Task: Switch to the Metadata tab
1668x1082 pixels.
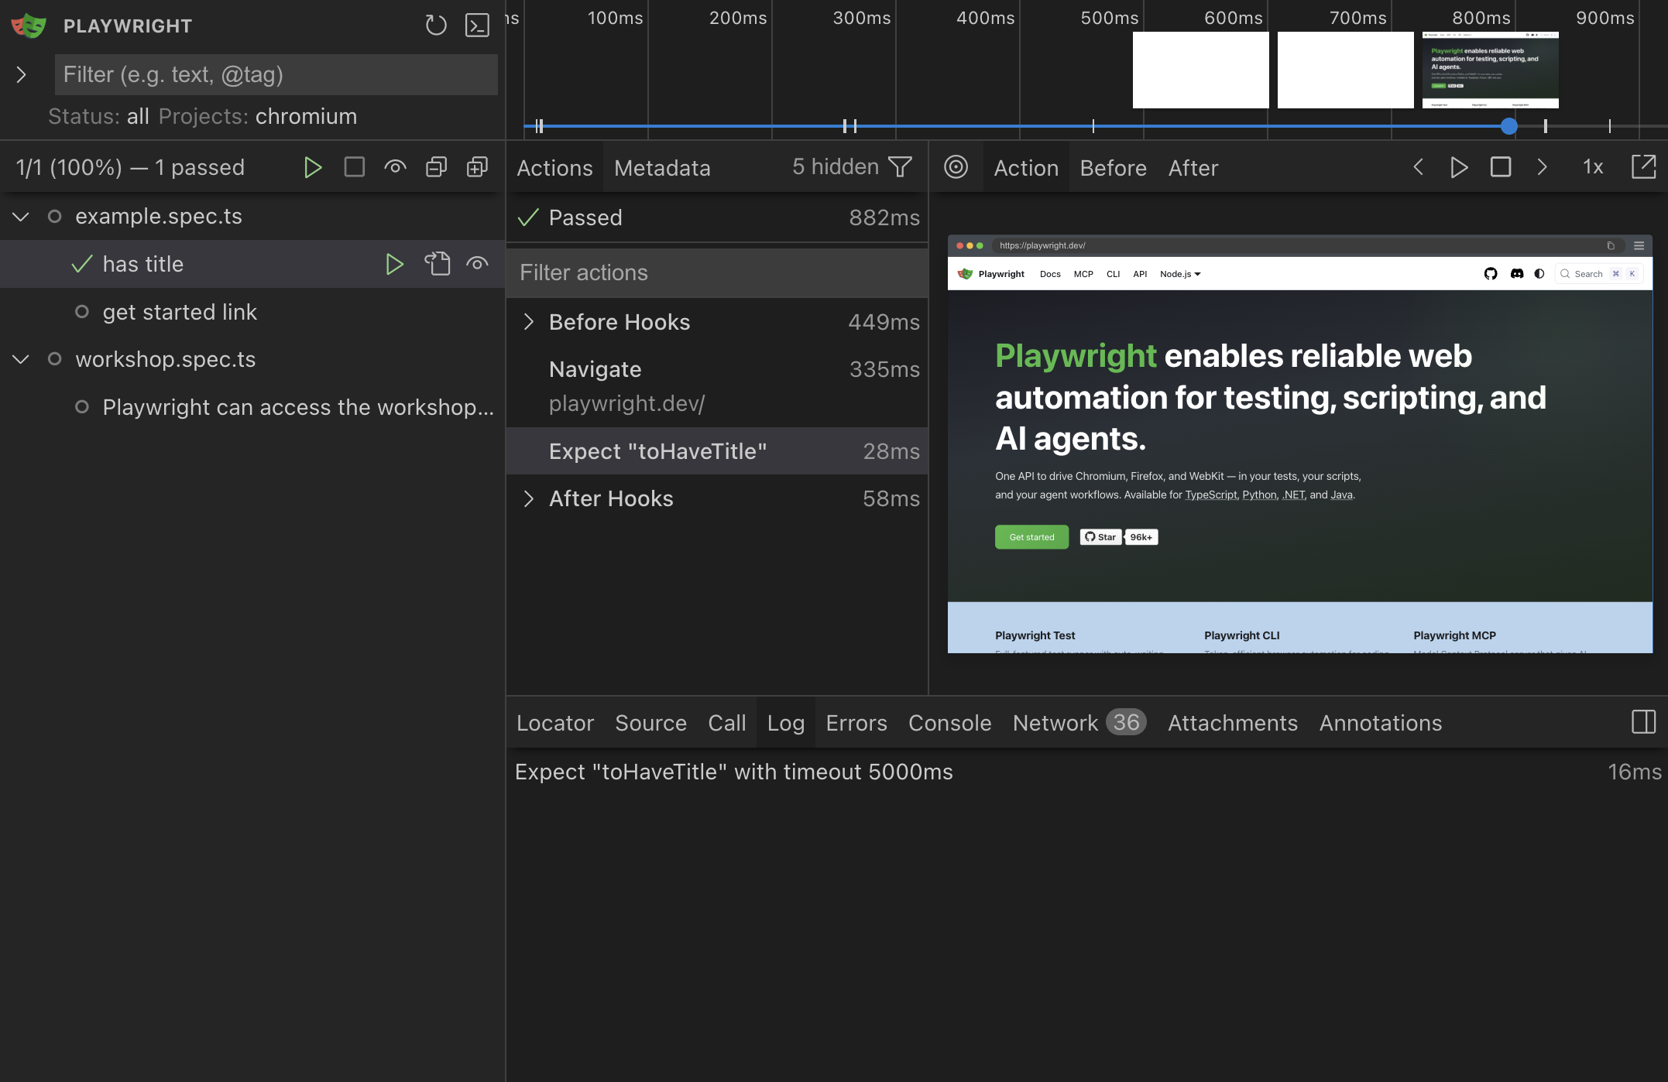Action: 662,168
